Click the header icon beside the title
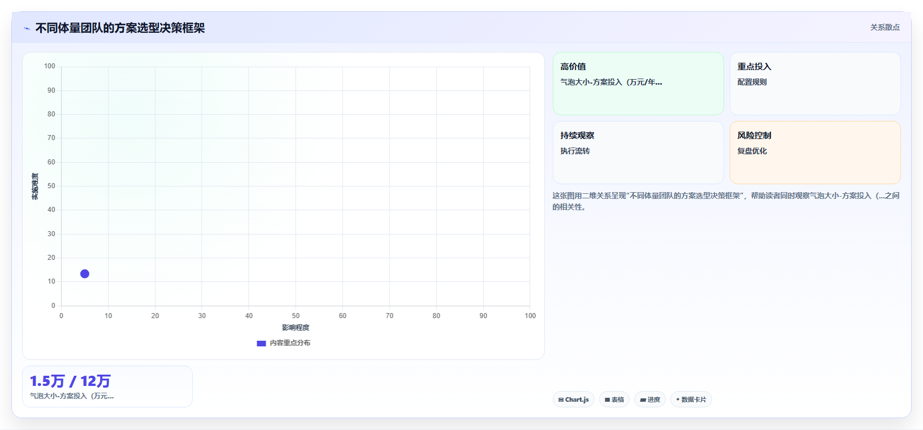This screenshot has width=923, height=430. coord(27,28)
